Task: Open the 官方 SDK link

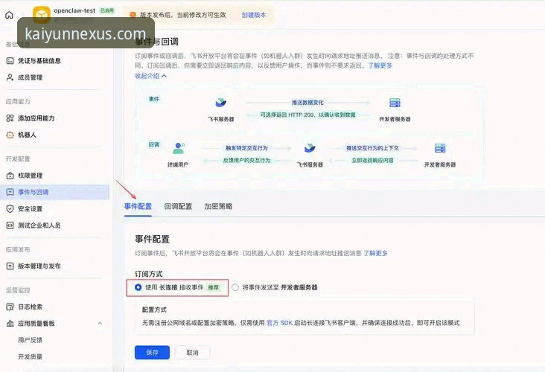Action: coord(280,323)
